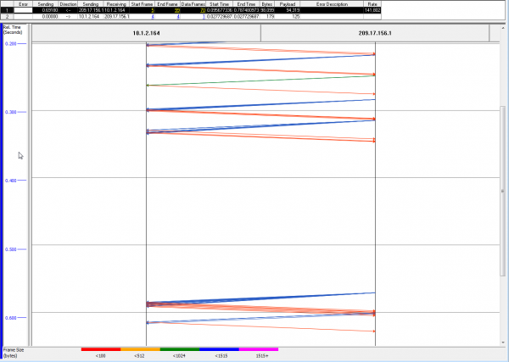Select the green packet arrow in diagram
The height and width of the screenshot is (362, 509).
260,81
